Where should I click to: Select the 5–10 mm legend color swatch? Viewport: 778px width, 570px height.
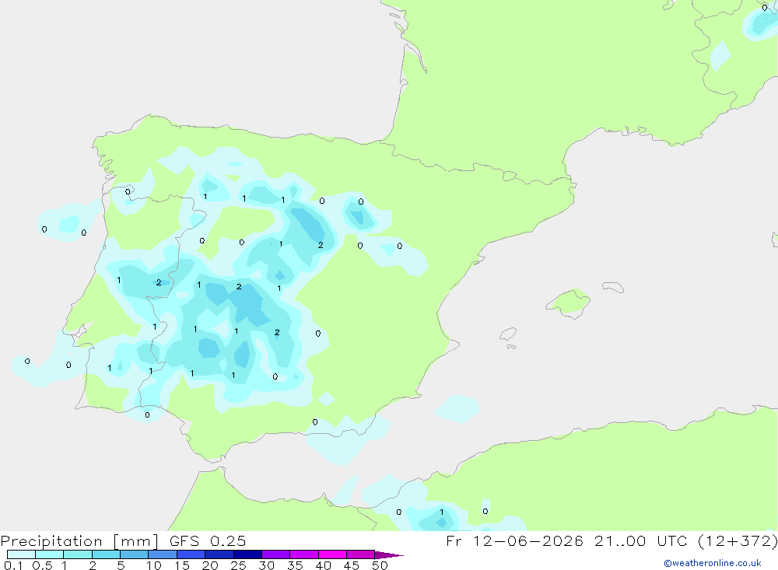[x=135, y=554]
